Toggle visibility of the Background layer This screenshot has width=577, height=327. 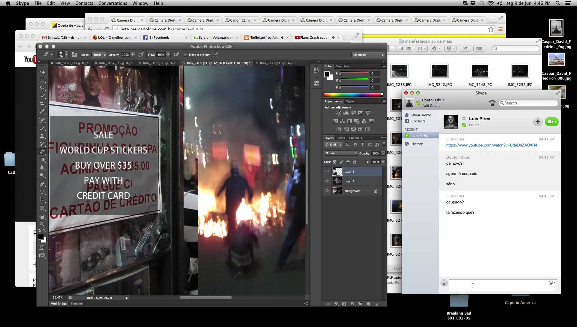(327, 191)
